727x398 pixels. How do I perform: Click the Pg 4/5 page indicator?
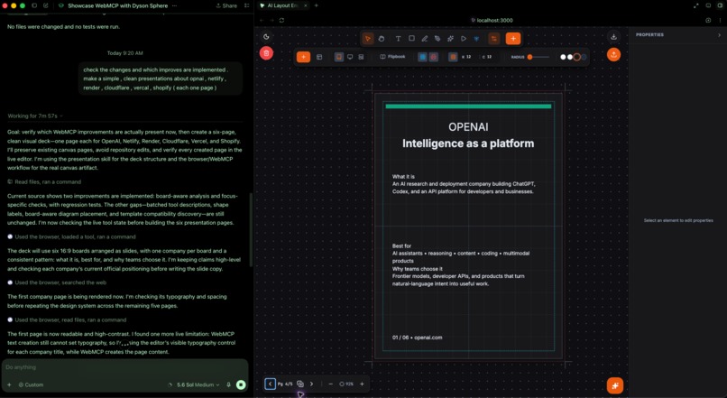tap(285, 384)
